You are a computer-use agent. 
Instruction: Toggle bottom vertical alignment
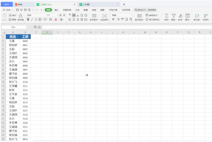click(78, 15)
